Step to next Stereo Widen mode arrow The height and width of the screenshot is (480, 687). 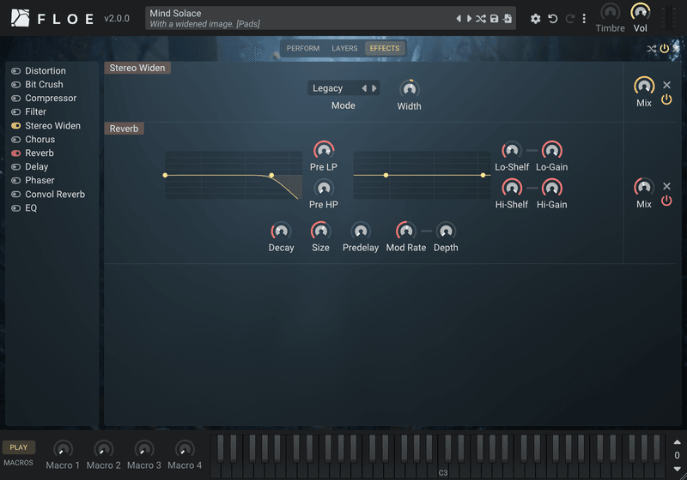[374, 88]
